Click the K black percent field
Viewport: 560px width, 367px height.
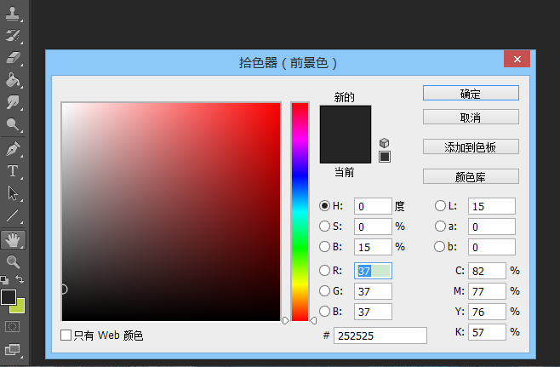487,332
